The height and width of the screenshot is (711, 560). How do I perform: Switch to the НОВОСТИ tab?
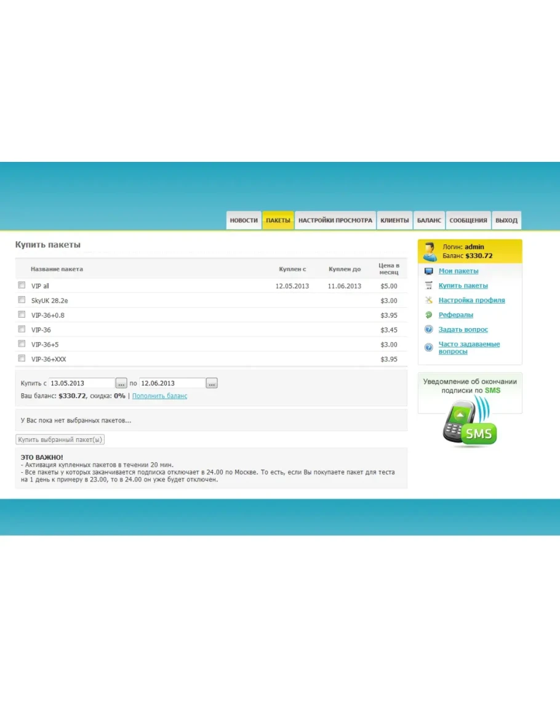click(244, 220)
